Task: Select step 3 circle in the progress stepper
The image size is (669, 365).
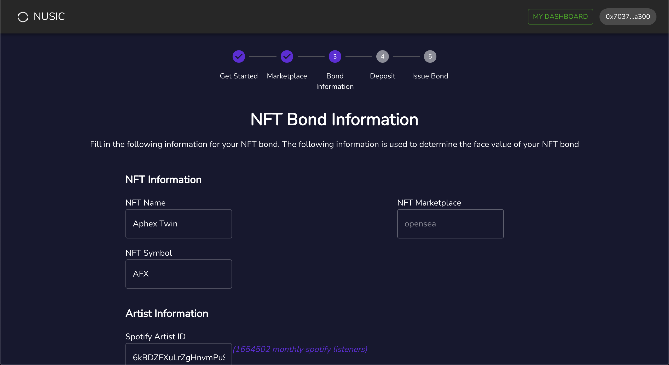Action: (x=335, y=56)
